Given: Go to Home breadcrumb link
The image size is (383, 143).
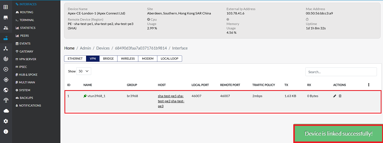Looking at the screenshot, I should [69, 48].
